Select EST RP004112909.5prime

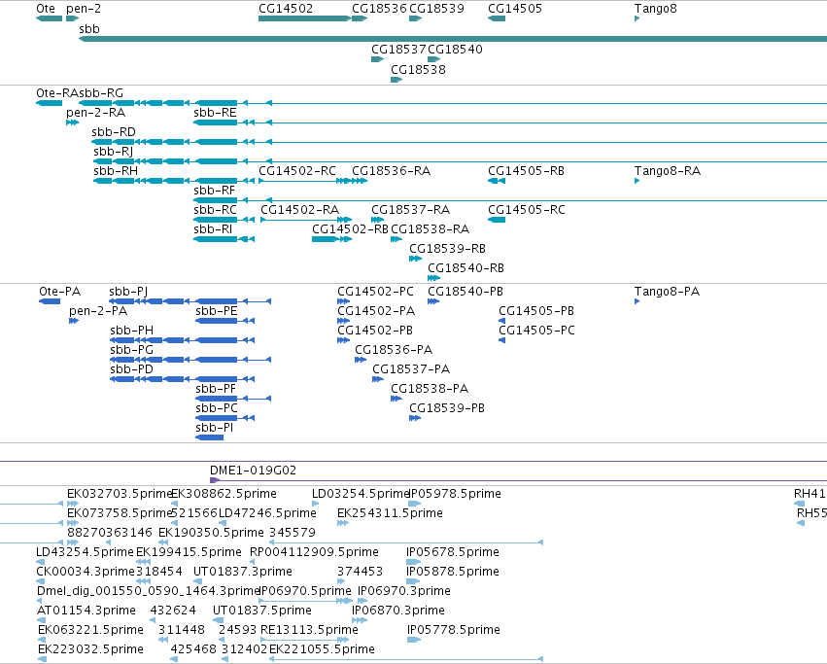314,552
